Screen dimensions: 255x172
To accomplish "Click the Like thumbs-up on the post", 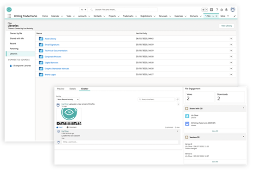I will [x=57, y=127].
